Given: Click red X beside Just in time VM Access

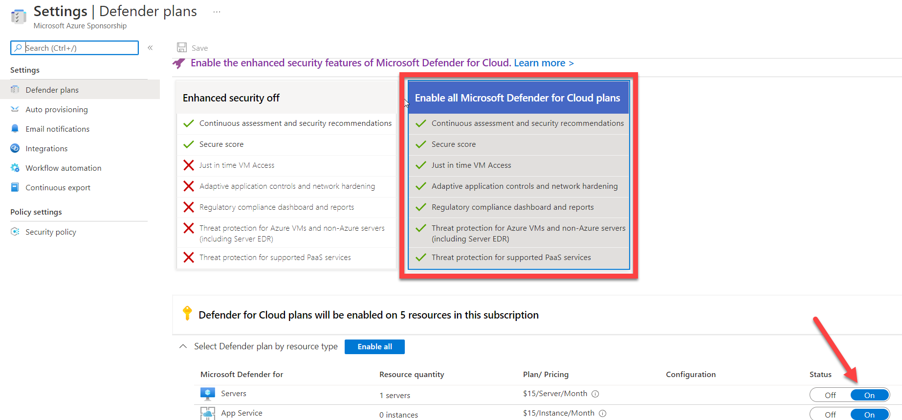Looking at the screenshot, I should [189, 165].
